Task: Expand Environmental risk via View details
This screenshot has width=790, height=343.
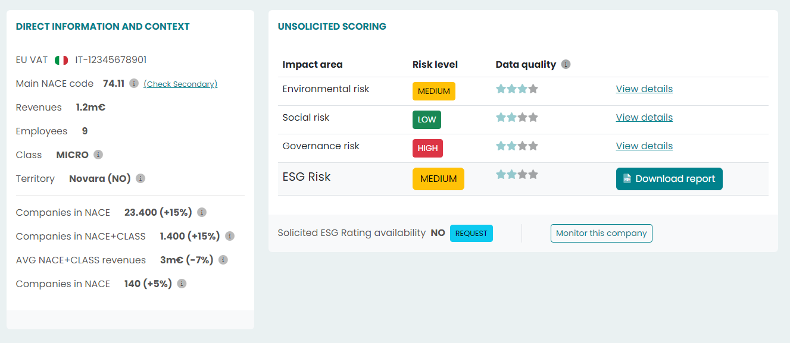Action: point(644,89)
